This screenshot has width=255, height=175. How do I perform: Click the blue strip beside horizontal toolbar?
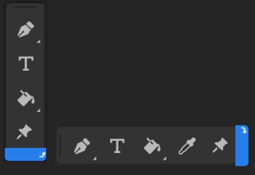click(x=242, y=146)
